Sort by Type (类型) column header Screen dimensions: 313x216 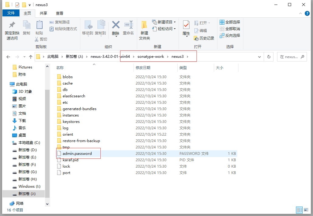pos(183,68)
